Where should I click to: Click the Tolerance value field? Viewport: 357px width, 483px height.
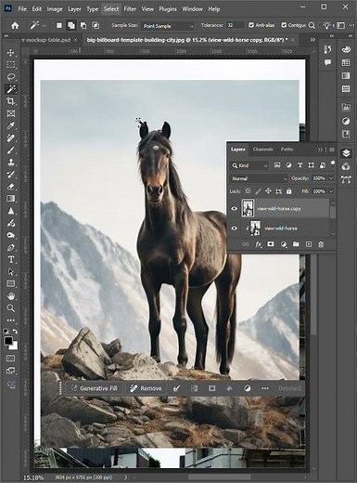[236, 25]
